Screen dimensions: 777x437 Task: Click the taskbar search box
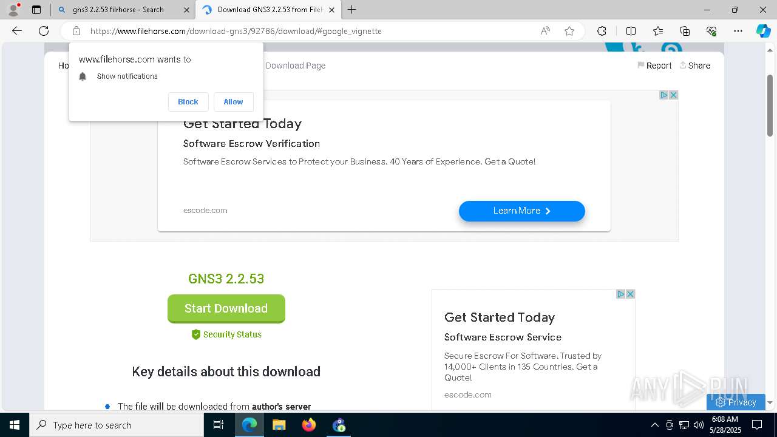pos(117,425)
